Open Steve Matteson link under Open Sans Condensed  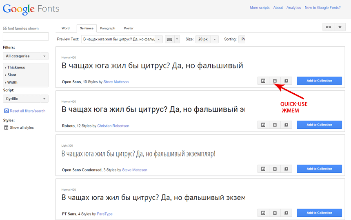click(x=135, y=170)
